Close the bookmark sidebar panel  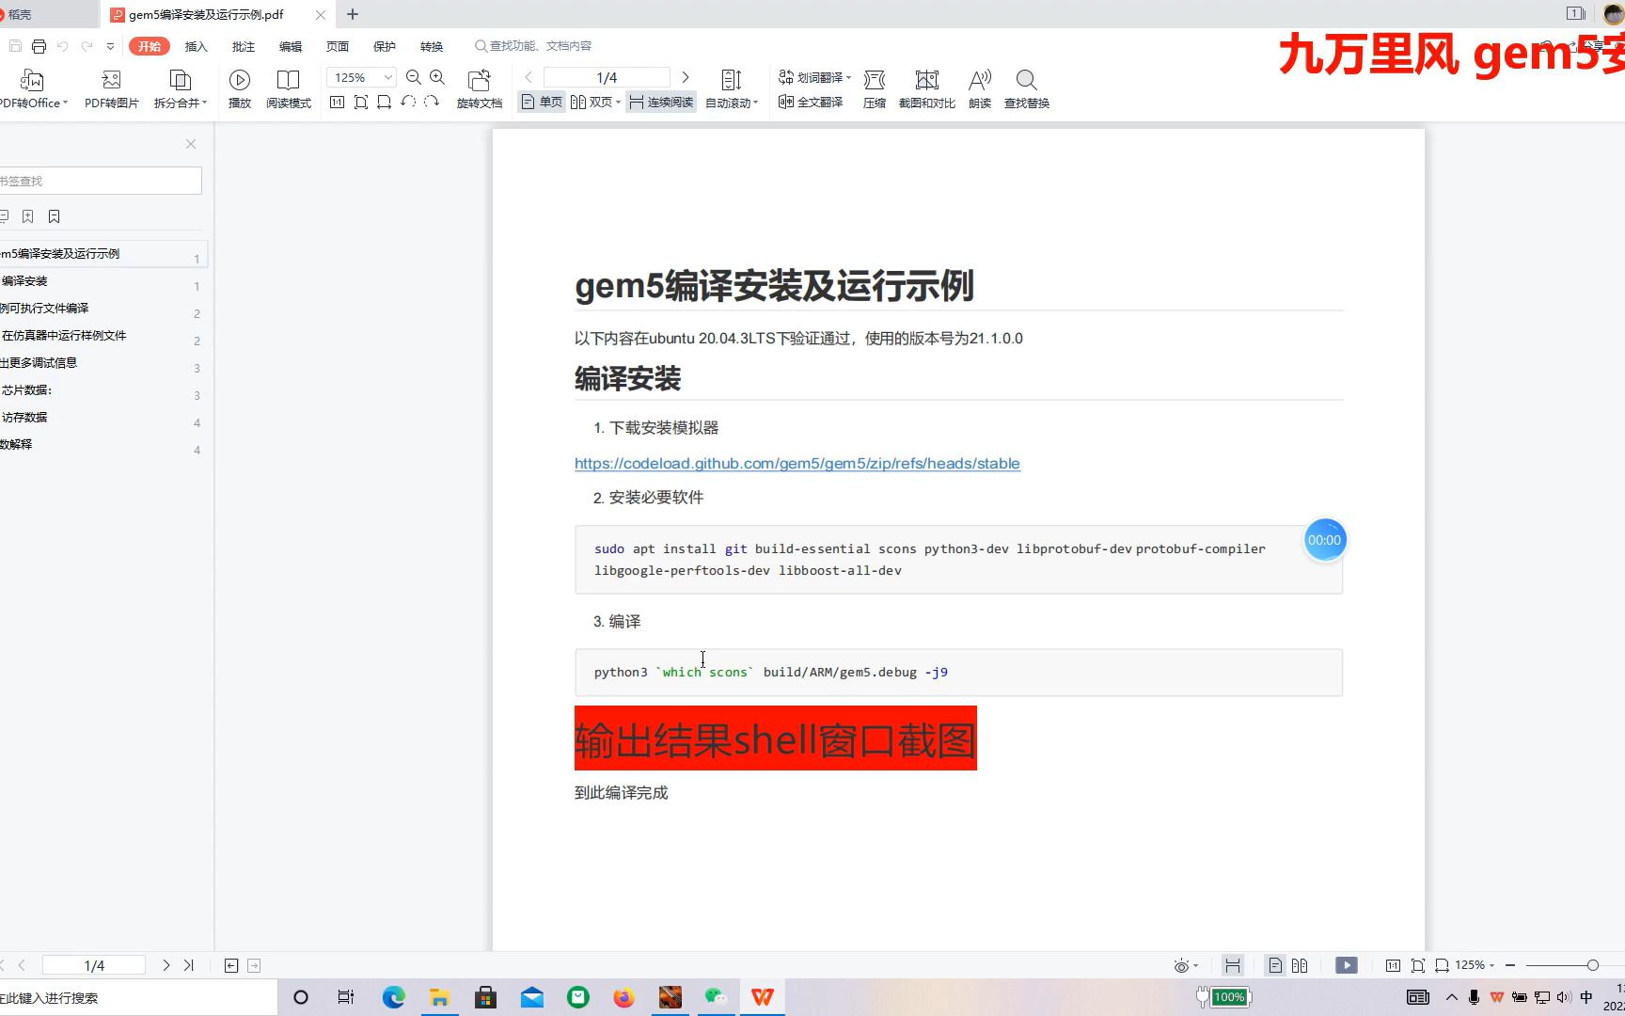[x=191, y=144]
